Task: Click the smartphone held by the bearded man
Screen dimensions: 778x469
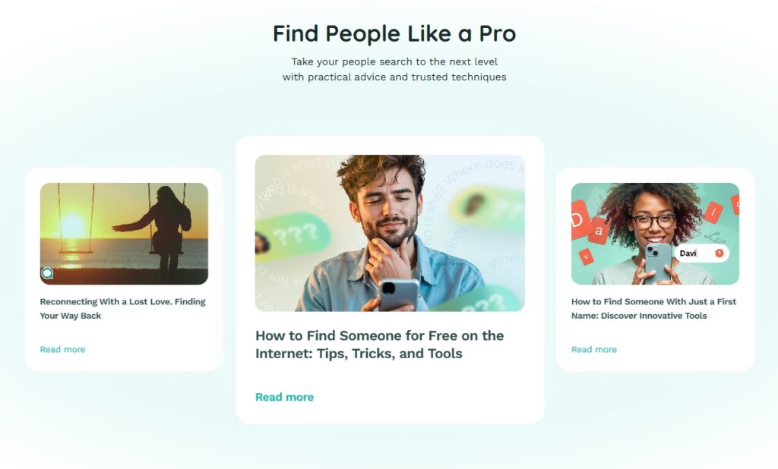Action: click(398, 294)
